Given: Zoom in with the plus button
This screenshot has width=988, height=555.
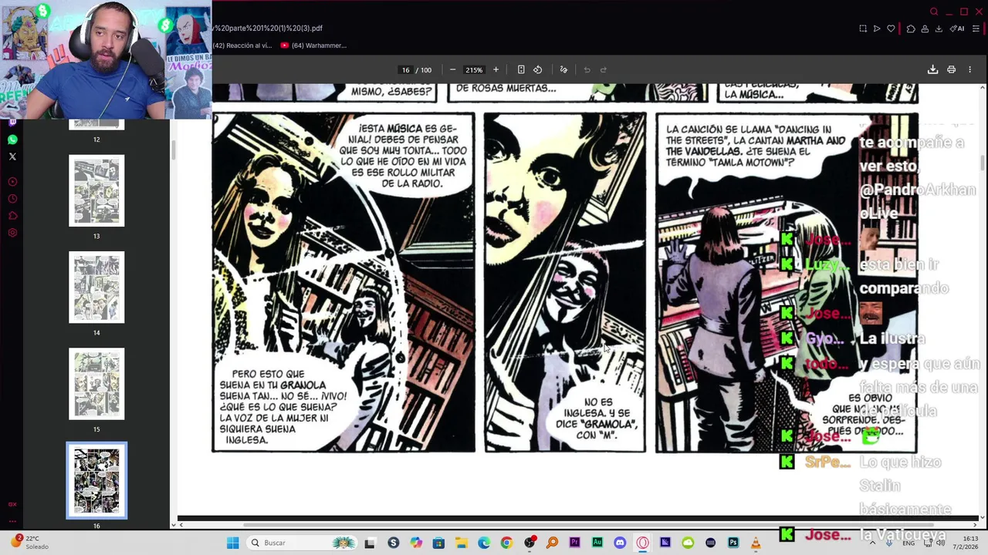Looking at the screenshot, I should (496, 69).
